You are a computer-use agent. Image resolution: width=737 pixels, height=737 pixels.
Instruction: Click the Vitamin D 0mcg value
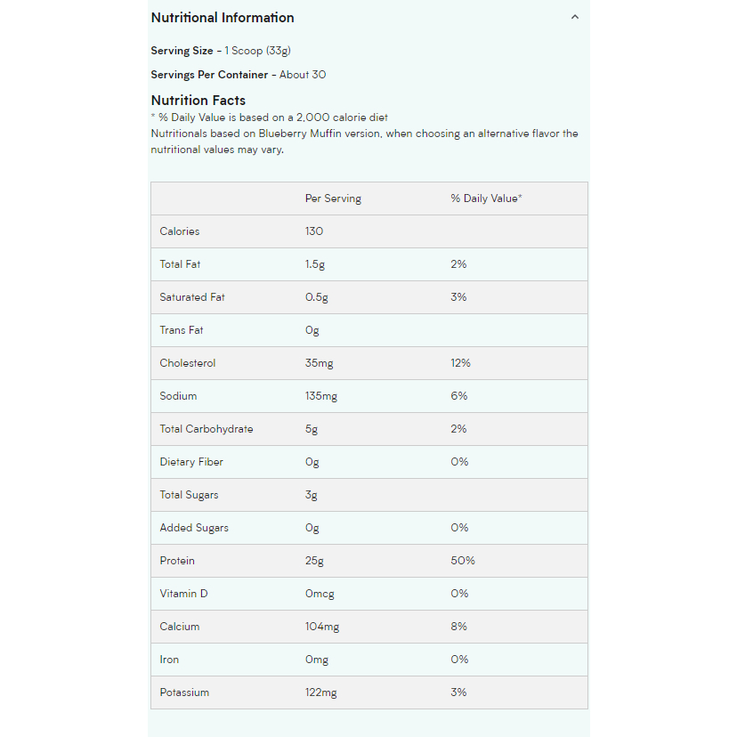tap(320, 594)
